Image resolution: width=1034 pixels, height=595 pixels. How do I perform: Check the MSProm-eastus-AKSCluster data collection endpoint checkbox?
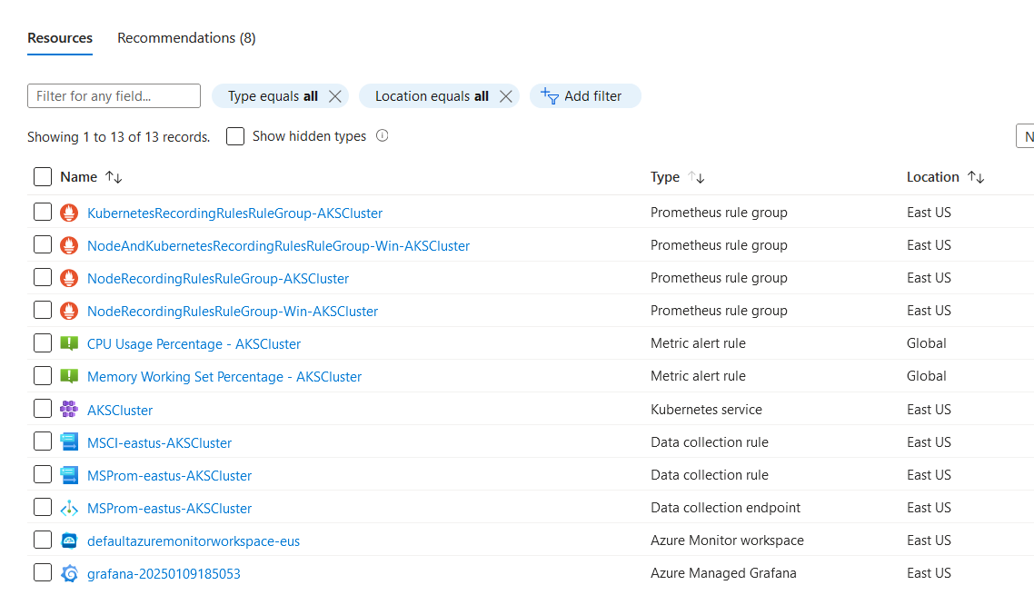42,507
